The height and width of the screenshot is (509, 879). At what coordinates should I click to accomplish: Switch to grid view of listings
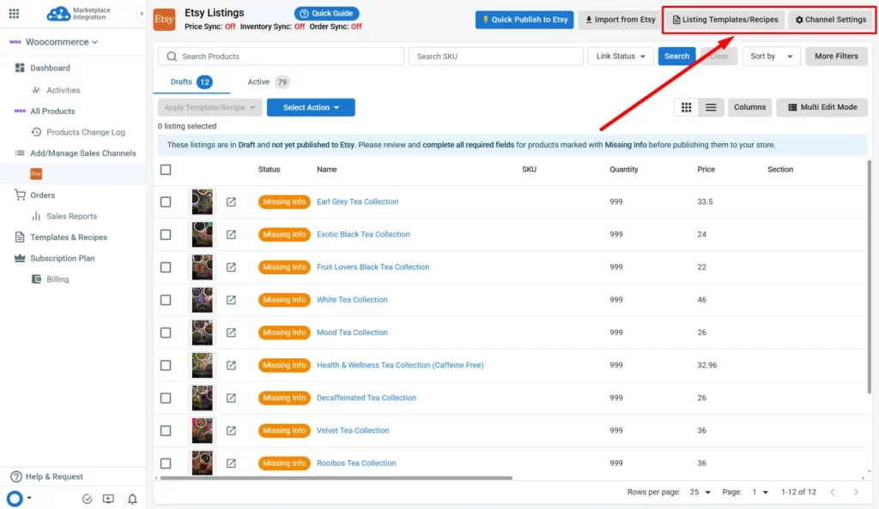click(x=686, y=107)
